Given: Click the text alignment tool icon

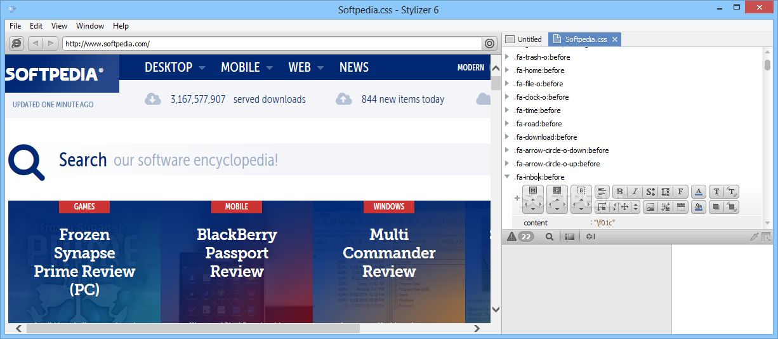Looking at the screenshot, I should [602, 192].
